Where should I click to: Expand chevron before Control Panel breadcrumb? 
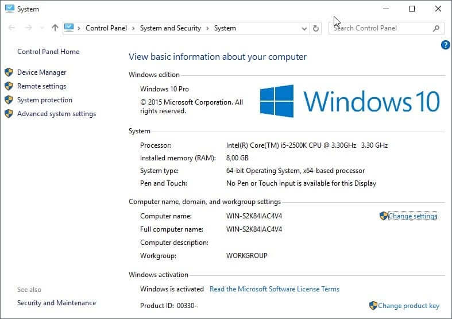pyautogui.click(x=79, y=28)
